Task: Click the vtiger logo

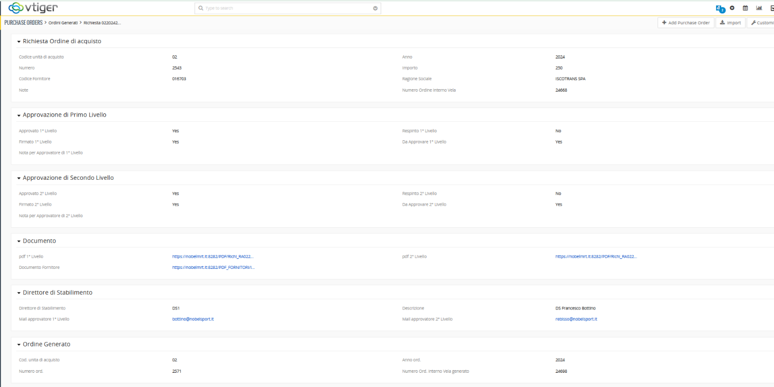Action: coord(33,8)
